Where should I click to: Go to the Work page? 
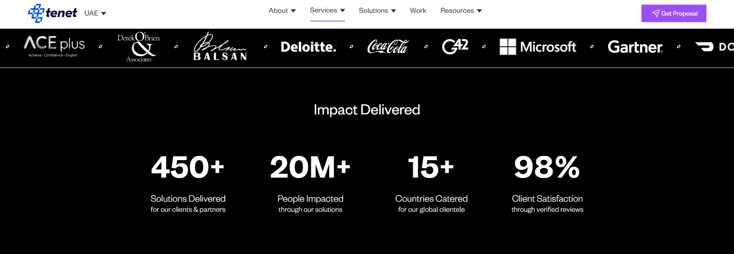(418, 11)
